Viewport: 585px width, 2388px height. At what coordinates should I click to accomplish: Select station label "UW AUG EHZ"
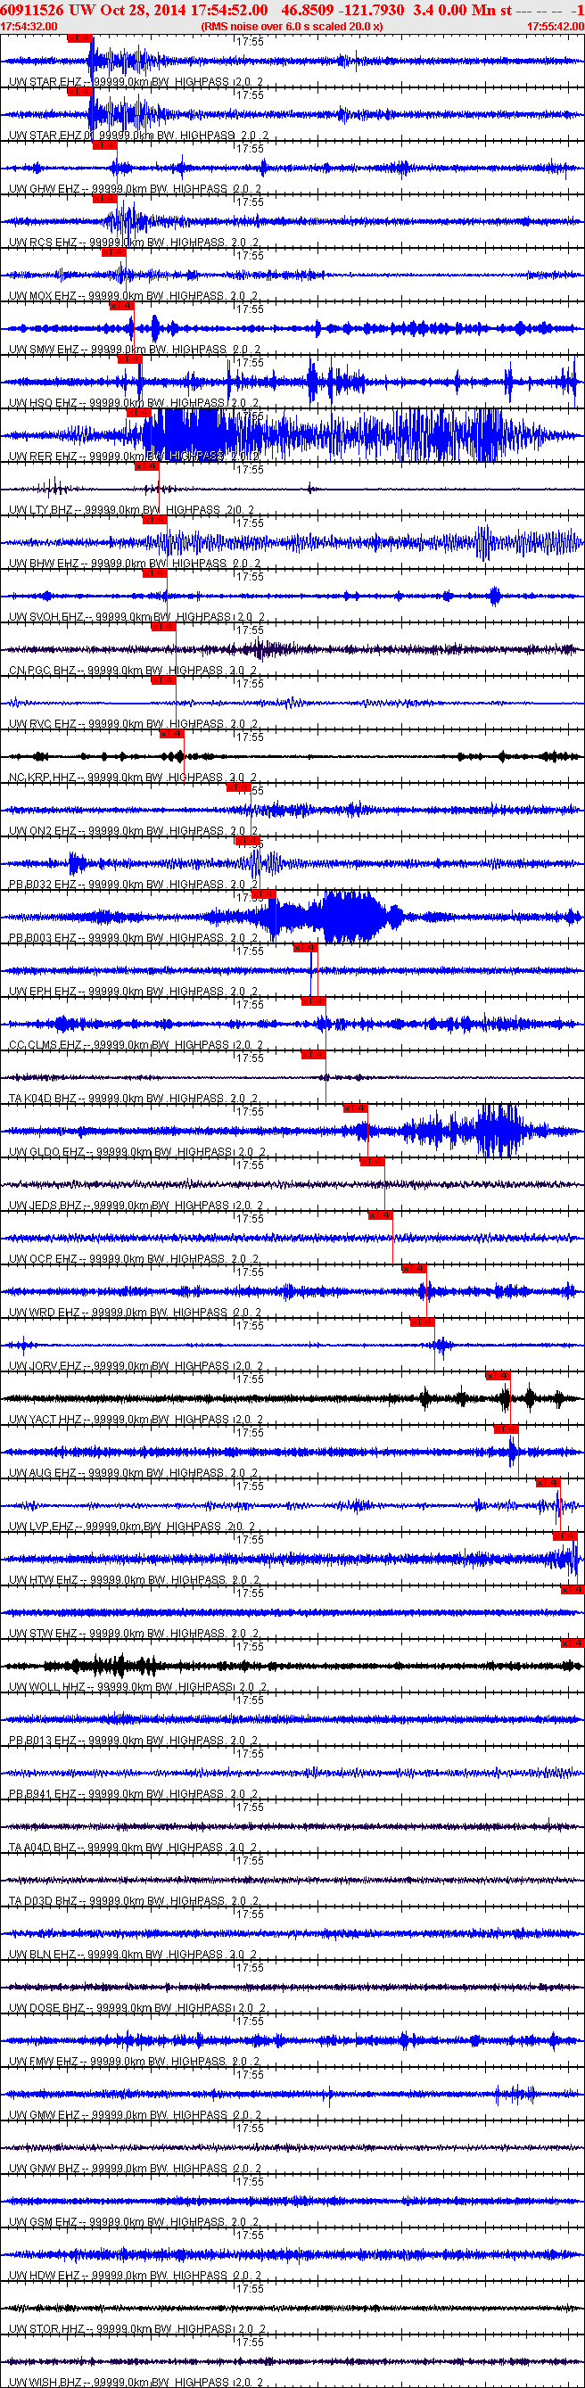[x=44, y=1474]
